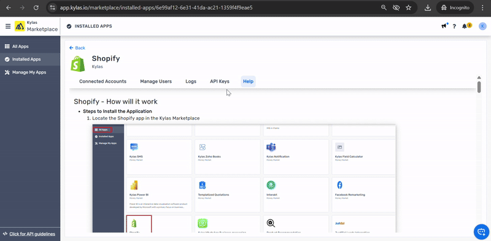Go to All Apps in sidebar

point(30,47)
